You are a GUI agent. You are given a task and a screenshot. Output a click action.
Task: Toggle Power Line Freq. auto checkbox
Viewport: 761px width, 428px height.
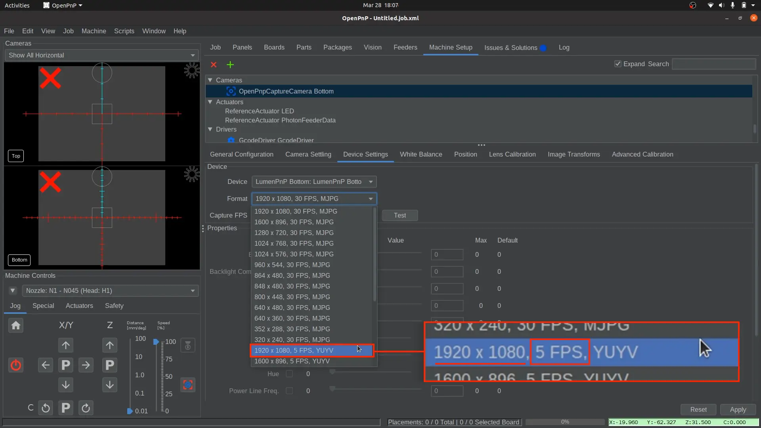289,391
